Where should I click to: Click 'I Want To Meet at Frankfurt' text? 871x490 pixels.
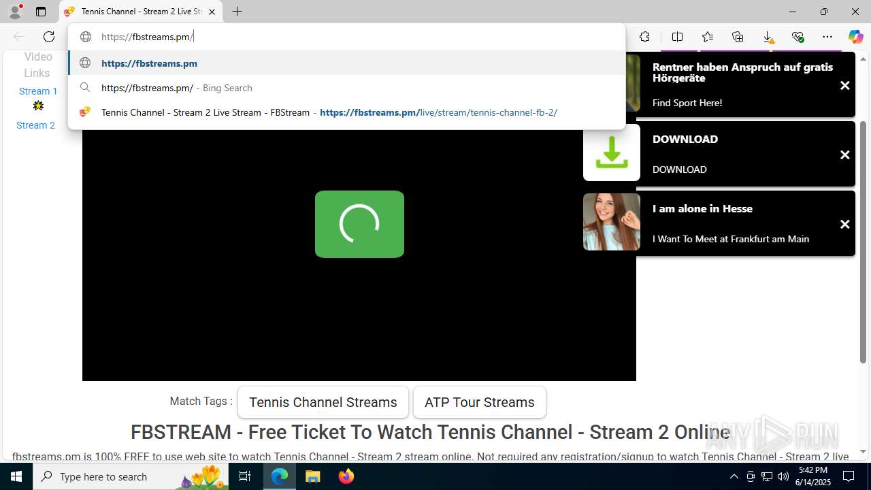731,239
